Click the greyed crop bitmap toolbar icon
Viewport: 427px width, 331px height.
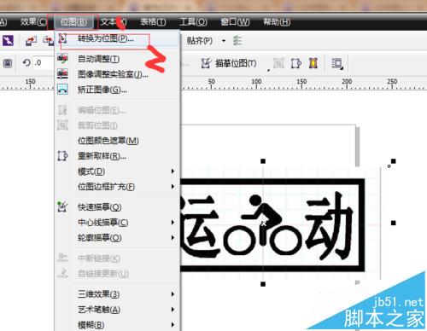pyautogui.click(x=278, y=63)
